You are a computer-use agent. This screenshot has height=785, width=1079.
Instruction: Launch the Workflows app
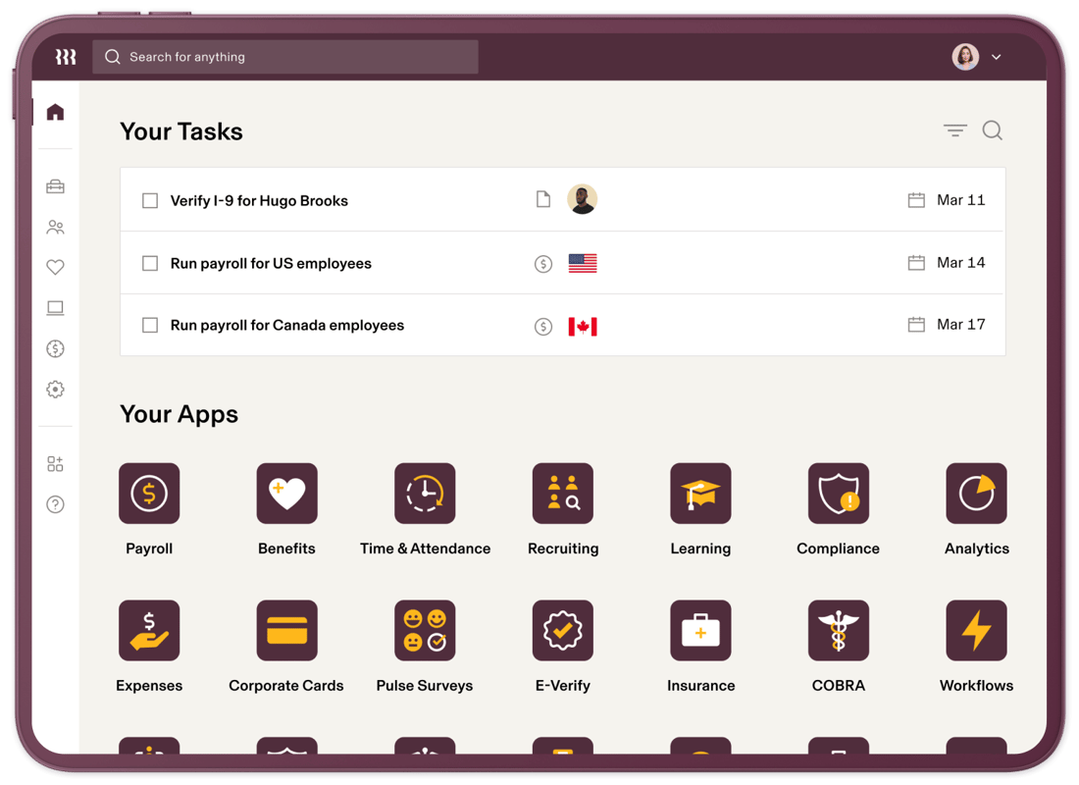click(976, 630)
